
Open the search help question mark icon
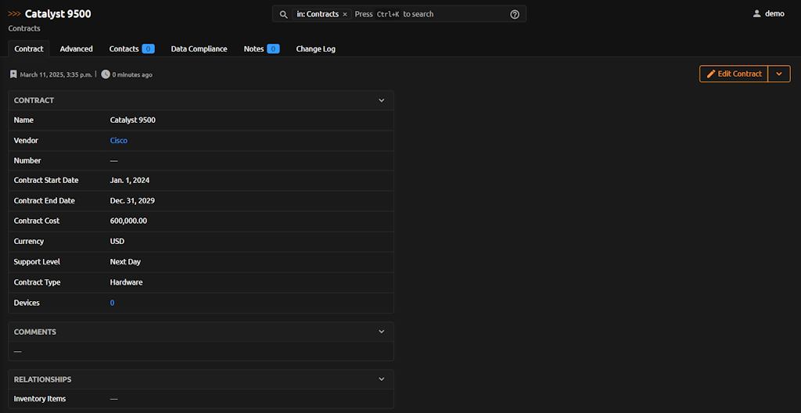tap(515, 14)
